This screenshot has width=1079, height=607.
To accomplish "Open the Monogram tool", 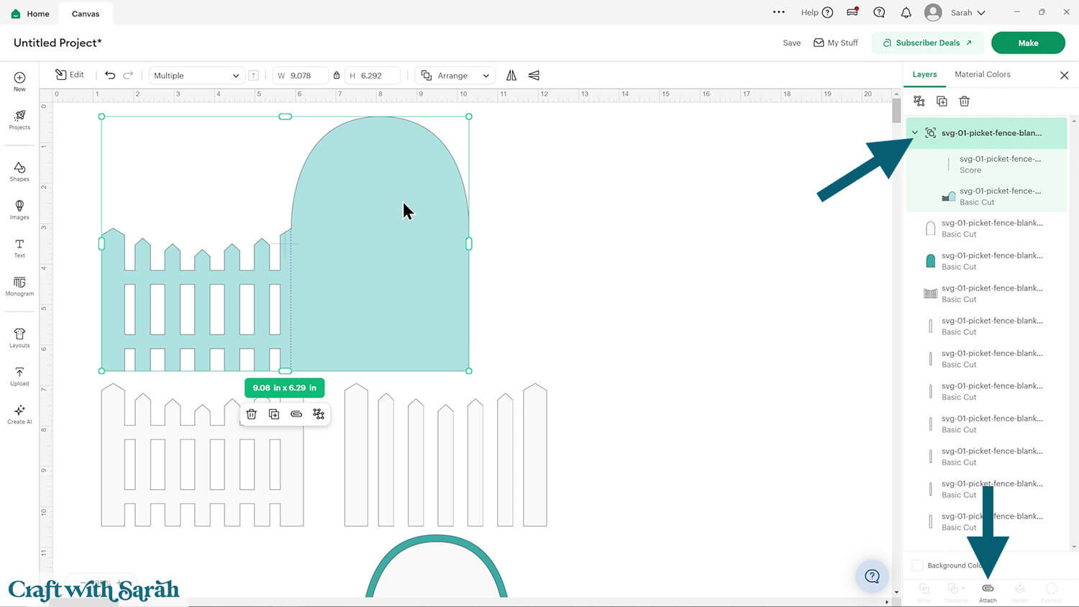I will pos(19,285).
